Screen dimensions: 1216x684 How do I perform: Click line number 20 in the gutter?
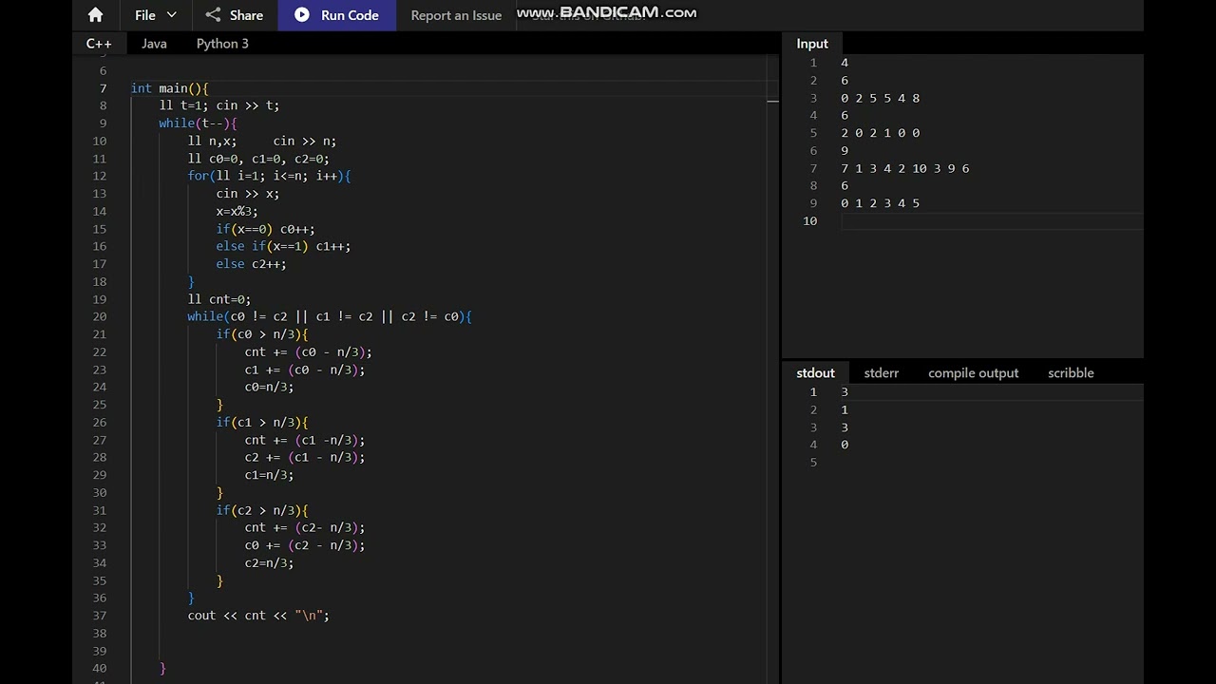(x=100, y=316)
